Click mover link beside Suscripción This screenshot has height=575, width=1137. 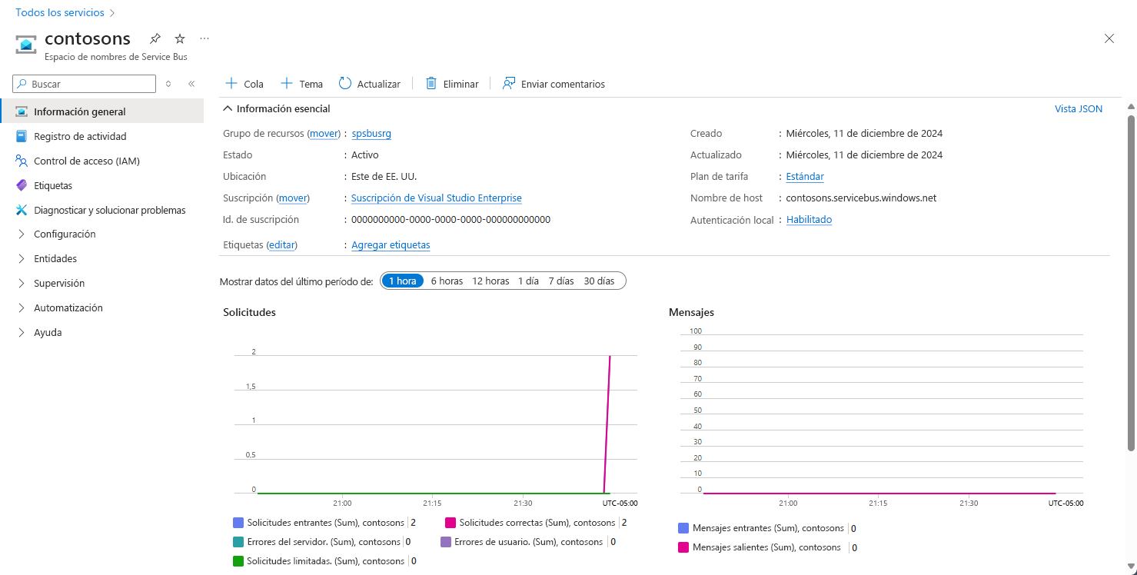tap(293, 198)
